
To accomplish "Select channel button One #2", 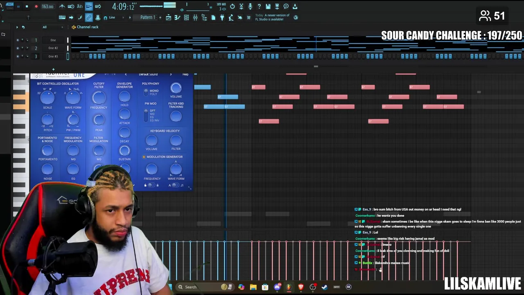I will (x=53, y=48).
